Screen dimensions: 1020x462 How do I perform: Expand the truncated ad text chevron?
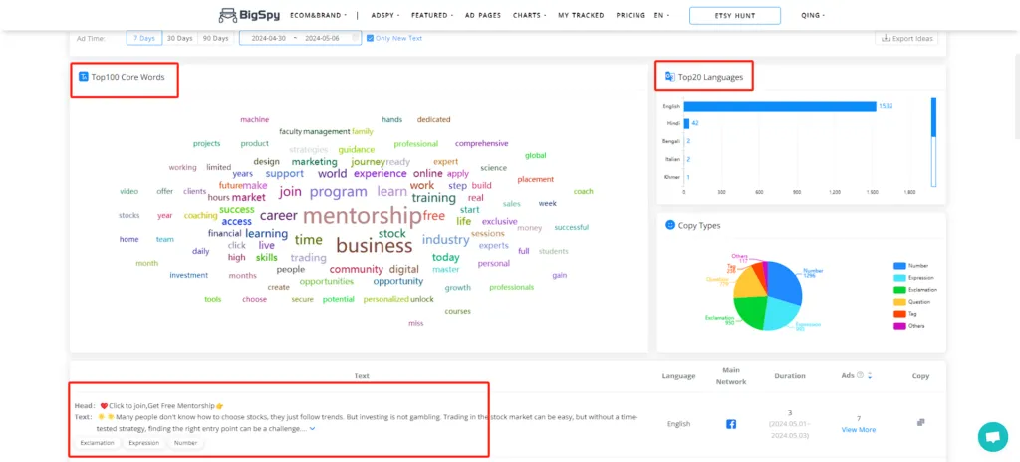pos(312,429)
